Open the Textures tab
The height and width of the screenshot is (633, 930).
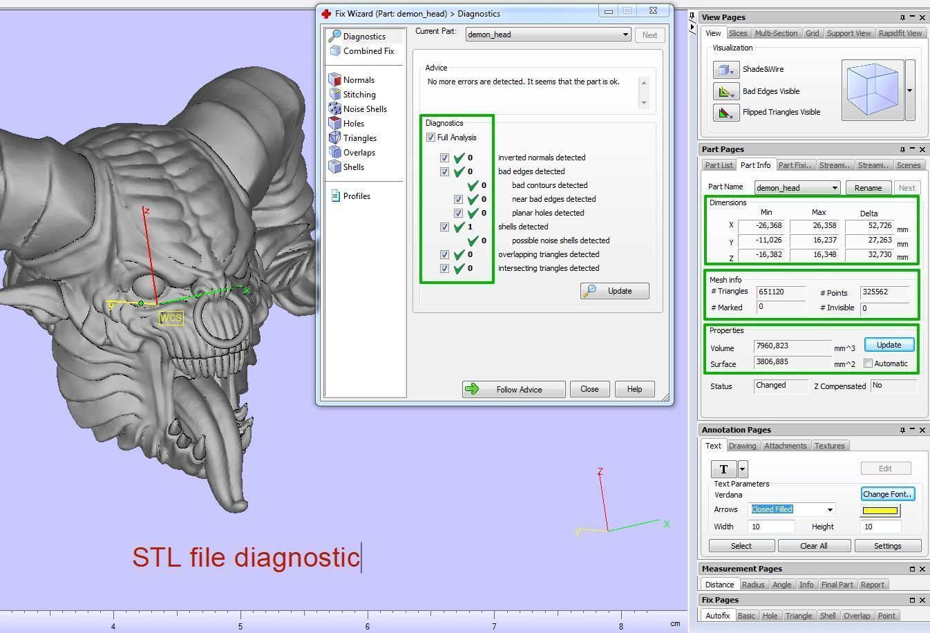(x=829, y=446)
